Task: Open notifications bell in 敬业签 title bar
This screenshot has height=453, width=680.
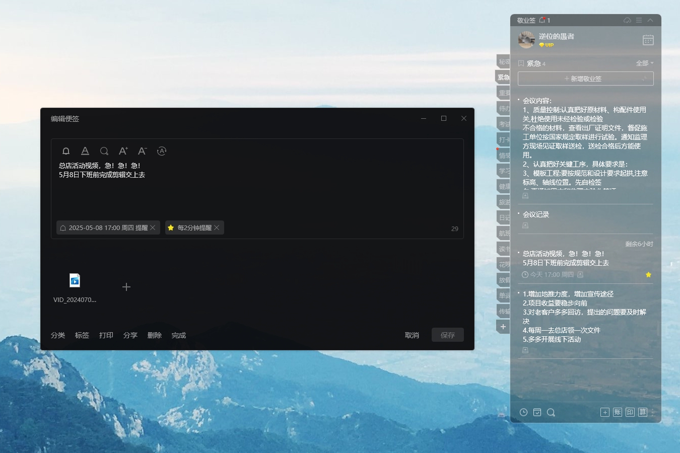Action: coord(542,20)
